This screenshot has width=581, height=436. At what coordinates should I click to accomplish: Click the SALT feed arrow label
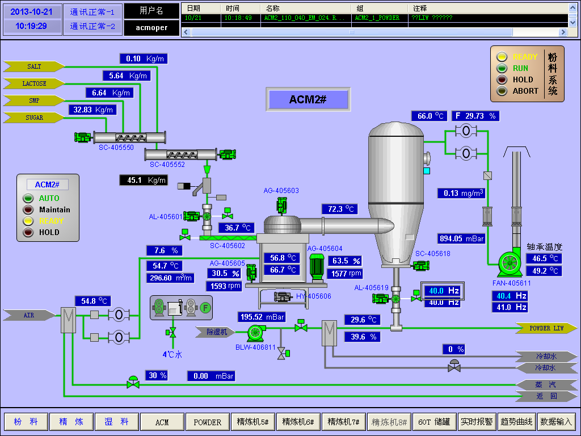(x=34, y=66)
